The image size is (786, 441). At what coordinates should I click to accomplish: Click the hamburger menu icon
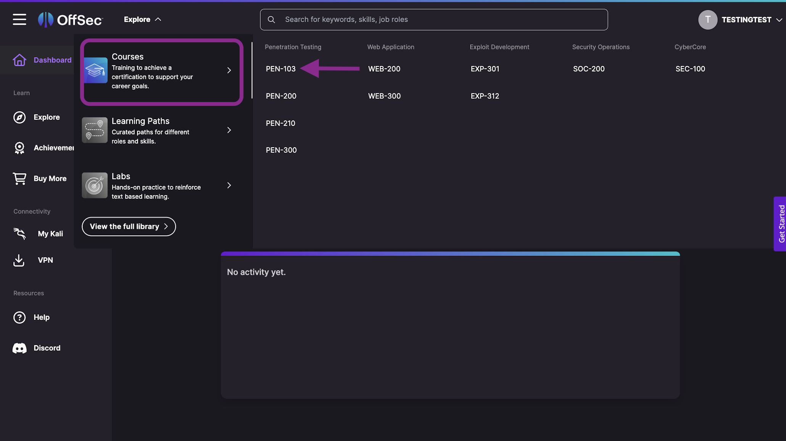tap(19, 19)
